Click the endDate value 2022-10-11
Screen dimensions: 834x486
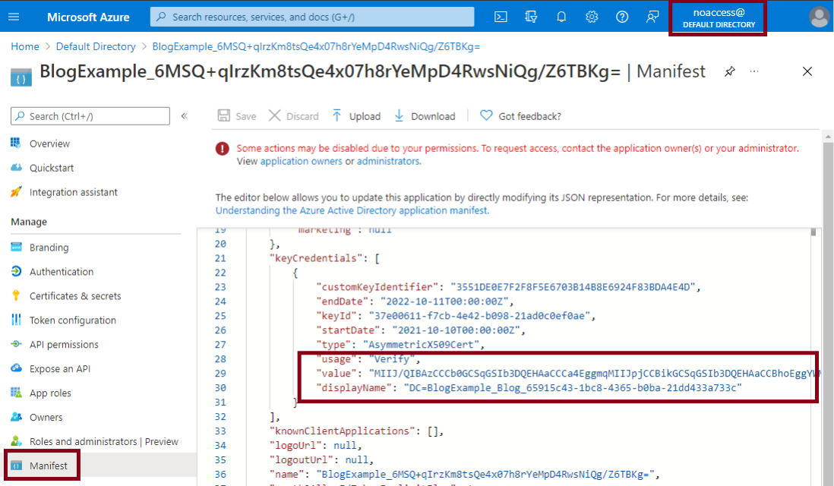[444, 301]
